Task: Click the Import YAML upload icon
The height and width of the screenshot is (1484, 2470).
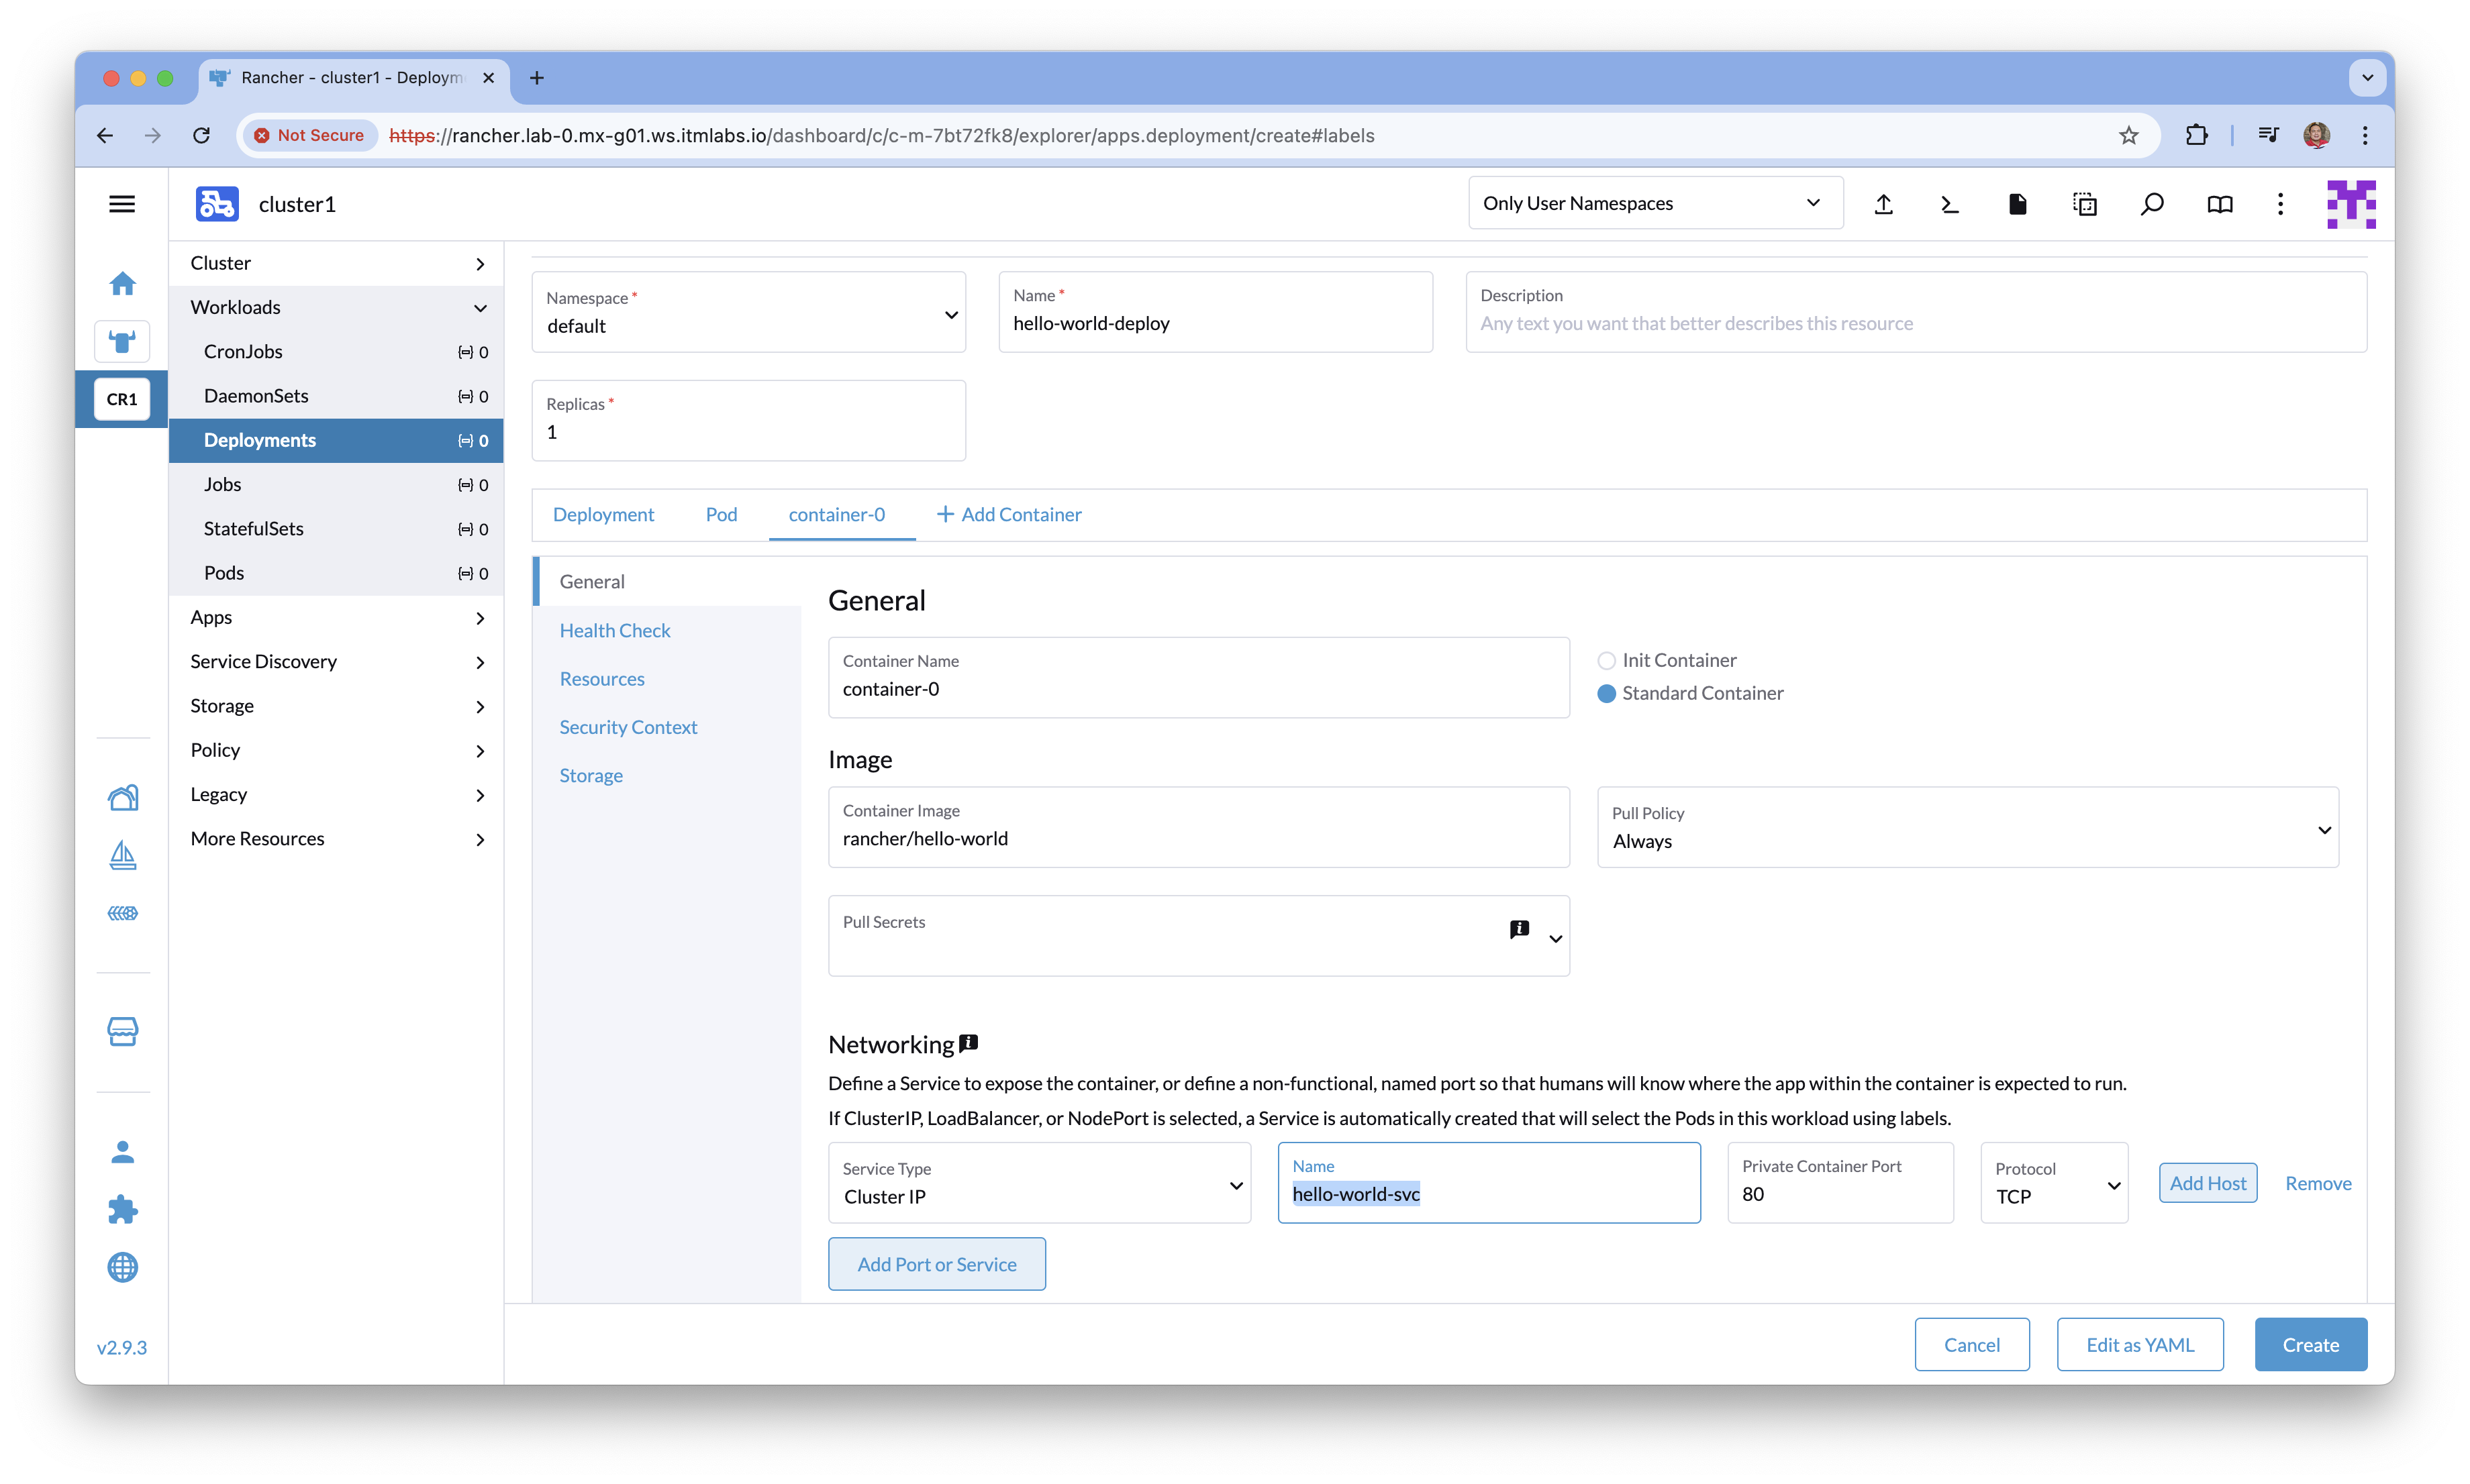Action: [x=1884, y=204]
